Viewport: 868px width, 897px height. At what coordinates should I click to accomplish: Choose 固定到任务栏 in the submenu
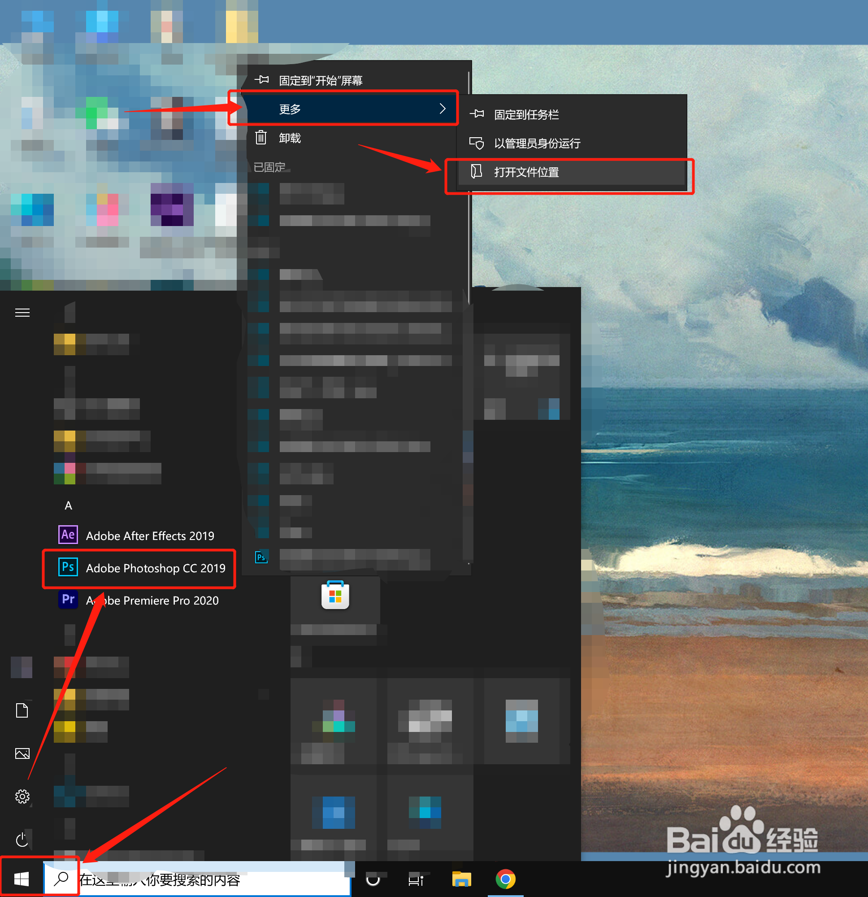[x=572, y=114]
